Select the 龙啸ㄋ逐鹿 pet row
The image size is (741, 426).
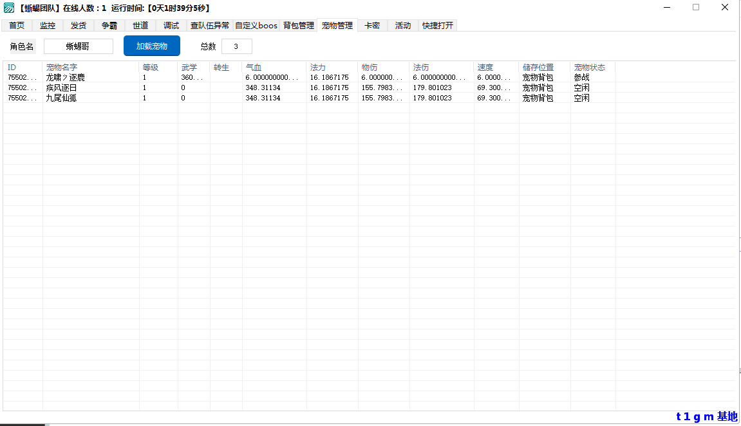[65, 77]
